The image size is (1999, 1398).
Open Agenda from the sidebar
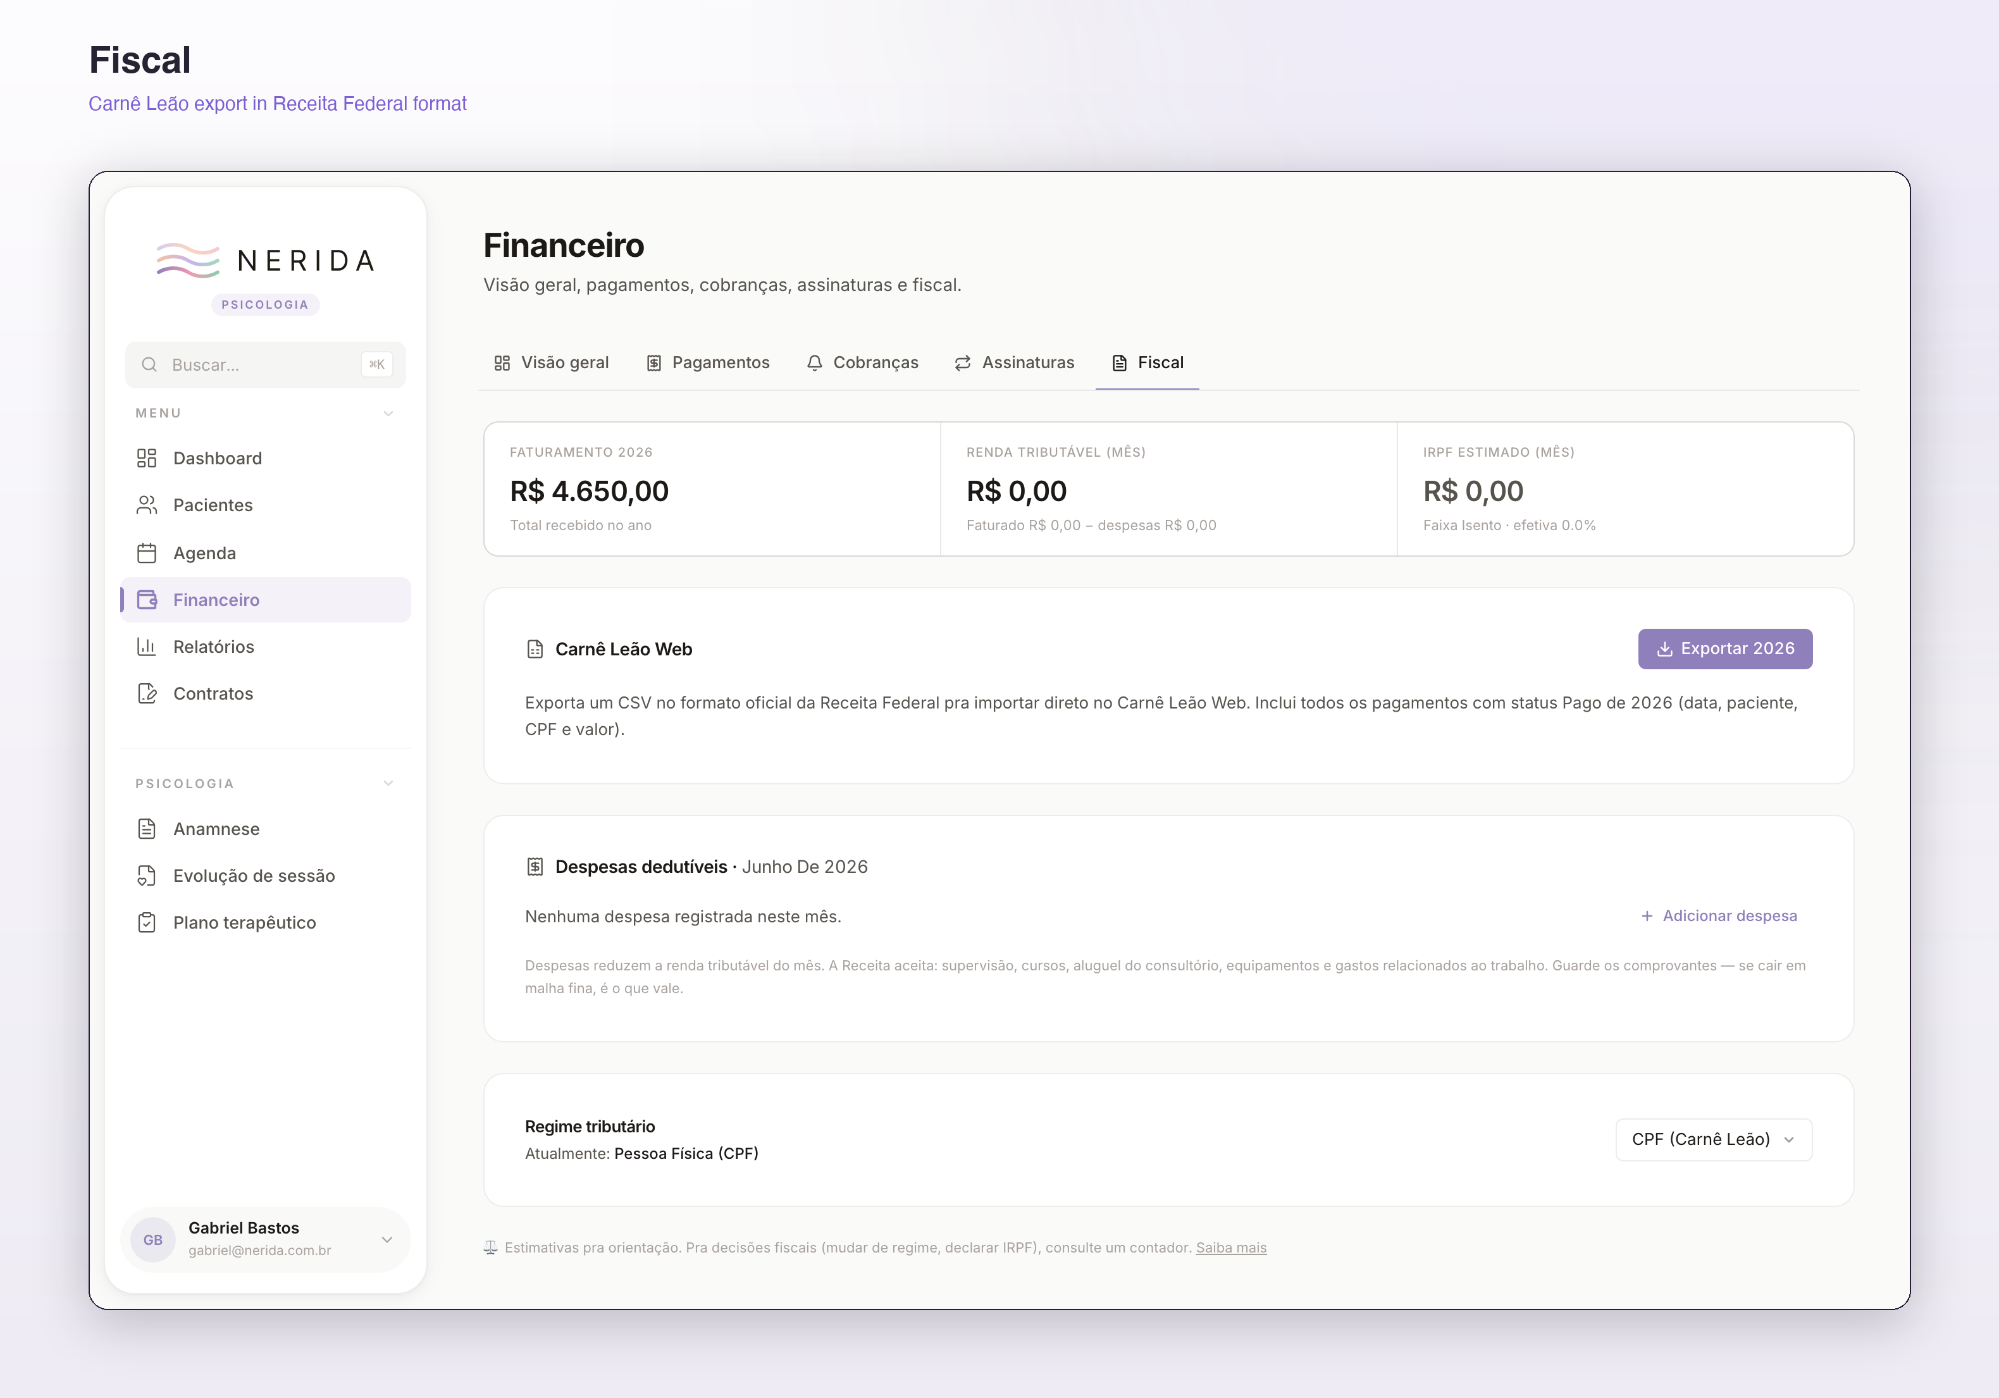pos(266,553)
